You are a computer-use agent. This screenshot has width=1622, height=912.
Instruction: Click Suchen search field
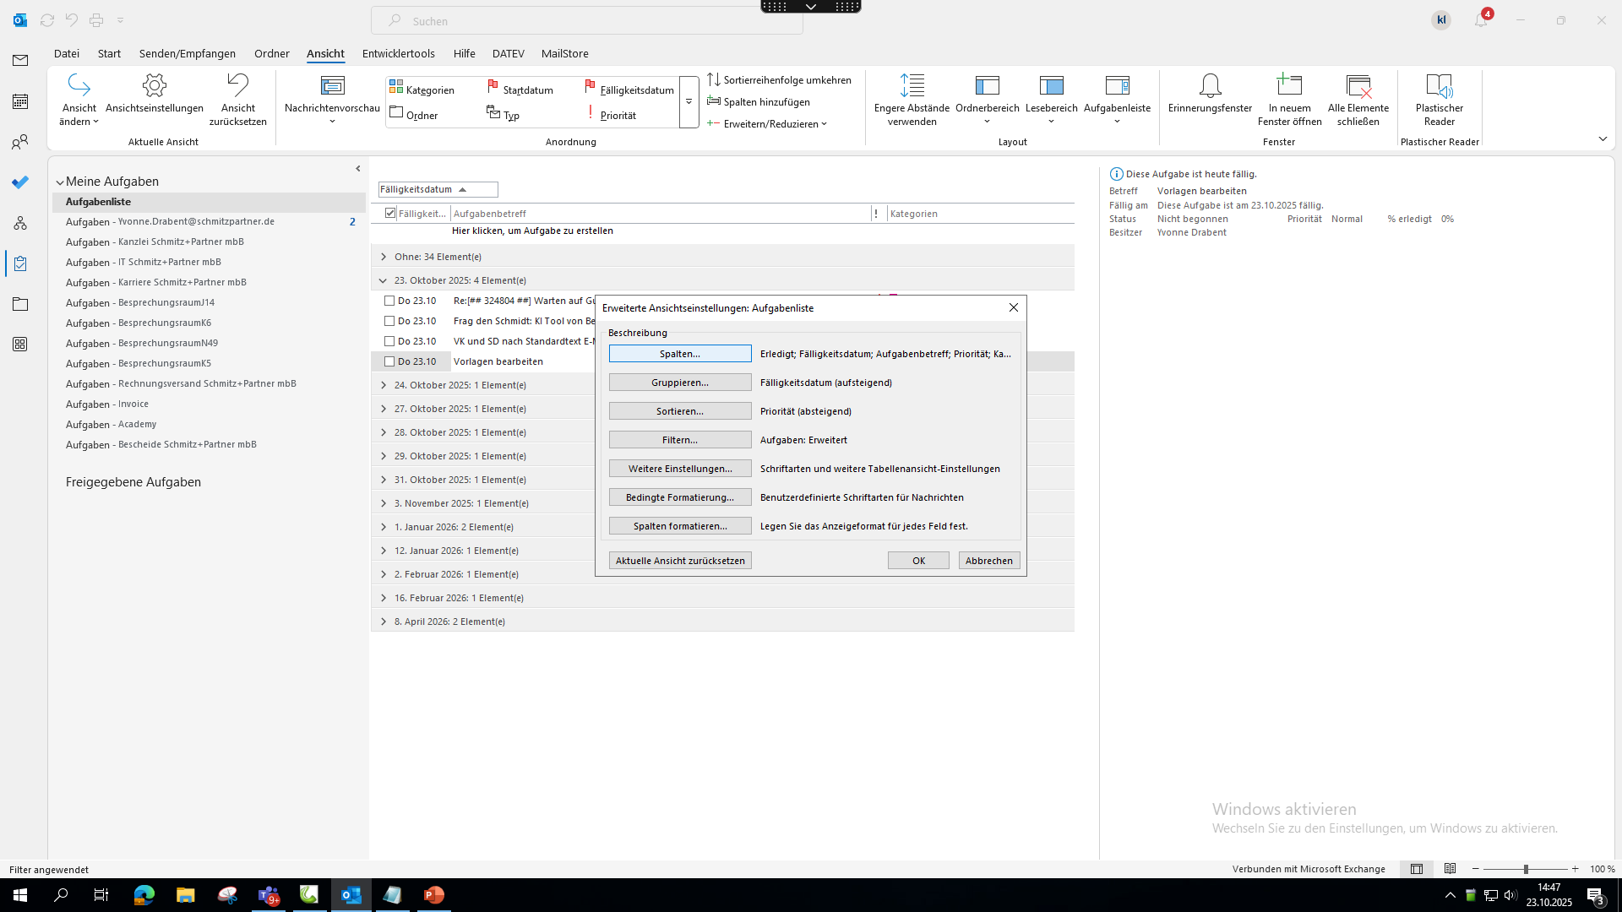tap(587, 20)
